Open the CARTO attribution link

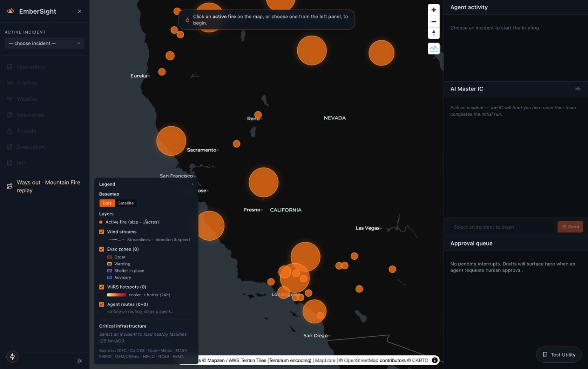[420, 360]
